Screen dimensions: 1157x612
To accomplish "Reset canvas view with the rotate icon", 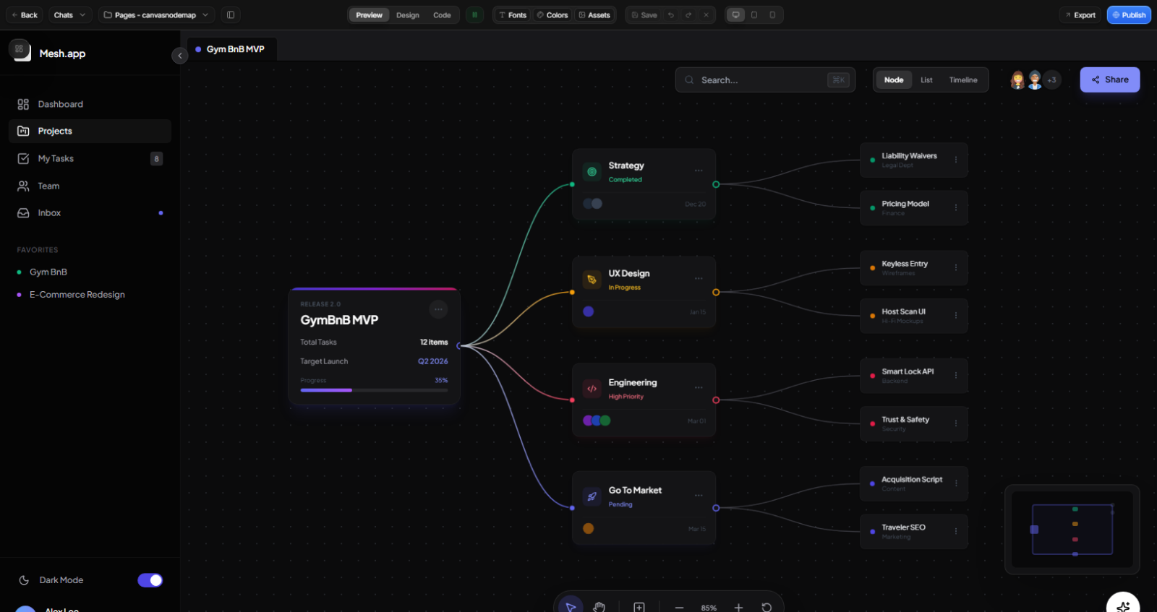I will click(x=767, y=608).
